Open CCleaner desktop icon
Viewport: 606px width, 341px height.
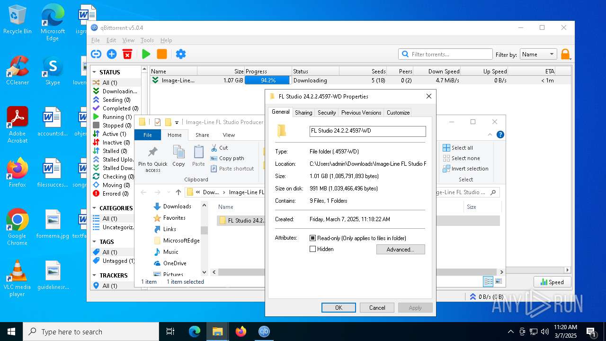[17, 71]
